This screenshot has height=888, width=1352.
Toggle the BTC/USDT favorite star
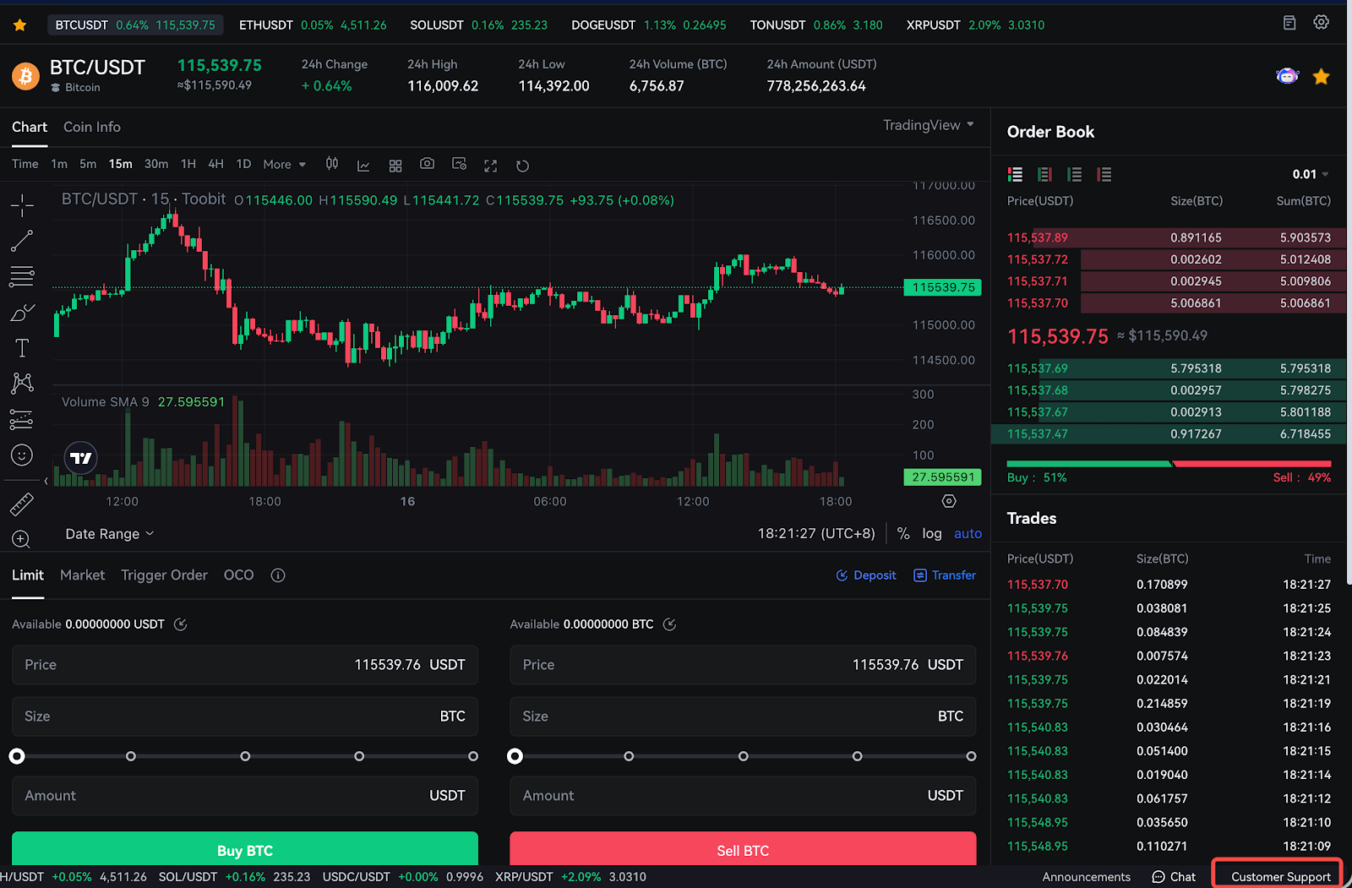(1322, 77)
